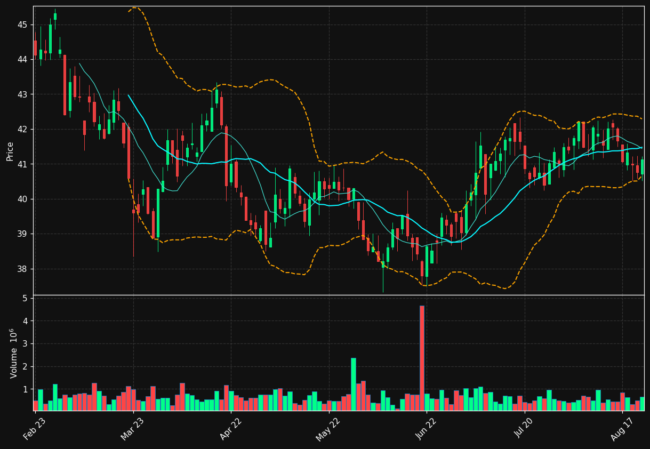Click the 41 tick on the Price axis
The height and width of the screenshot is (449, 650).
click(x=23, y=164)
